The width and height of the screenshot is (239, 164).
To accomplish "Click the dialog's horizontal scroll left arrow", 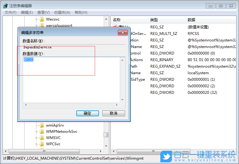I will tap(26, 105).
